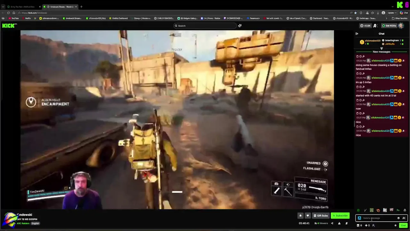410x231 pixels.
Task: Open the 418K KICKs balance
Action: 365,26
